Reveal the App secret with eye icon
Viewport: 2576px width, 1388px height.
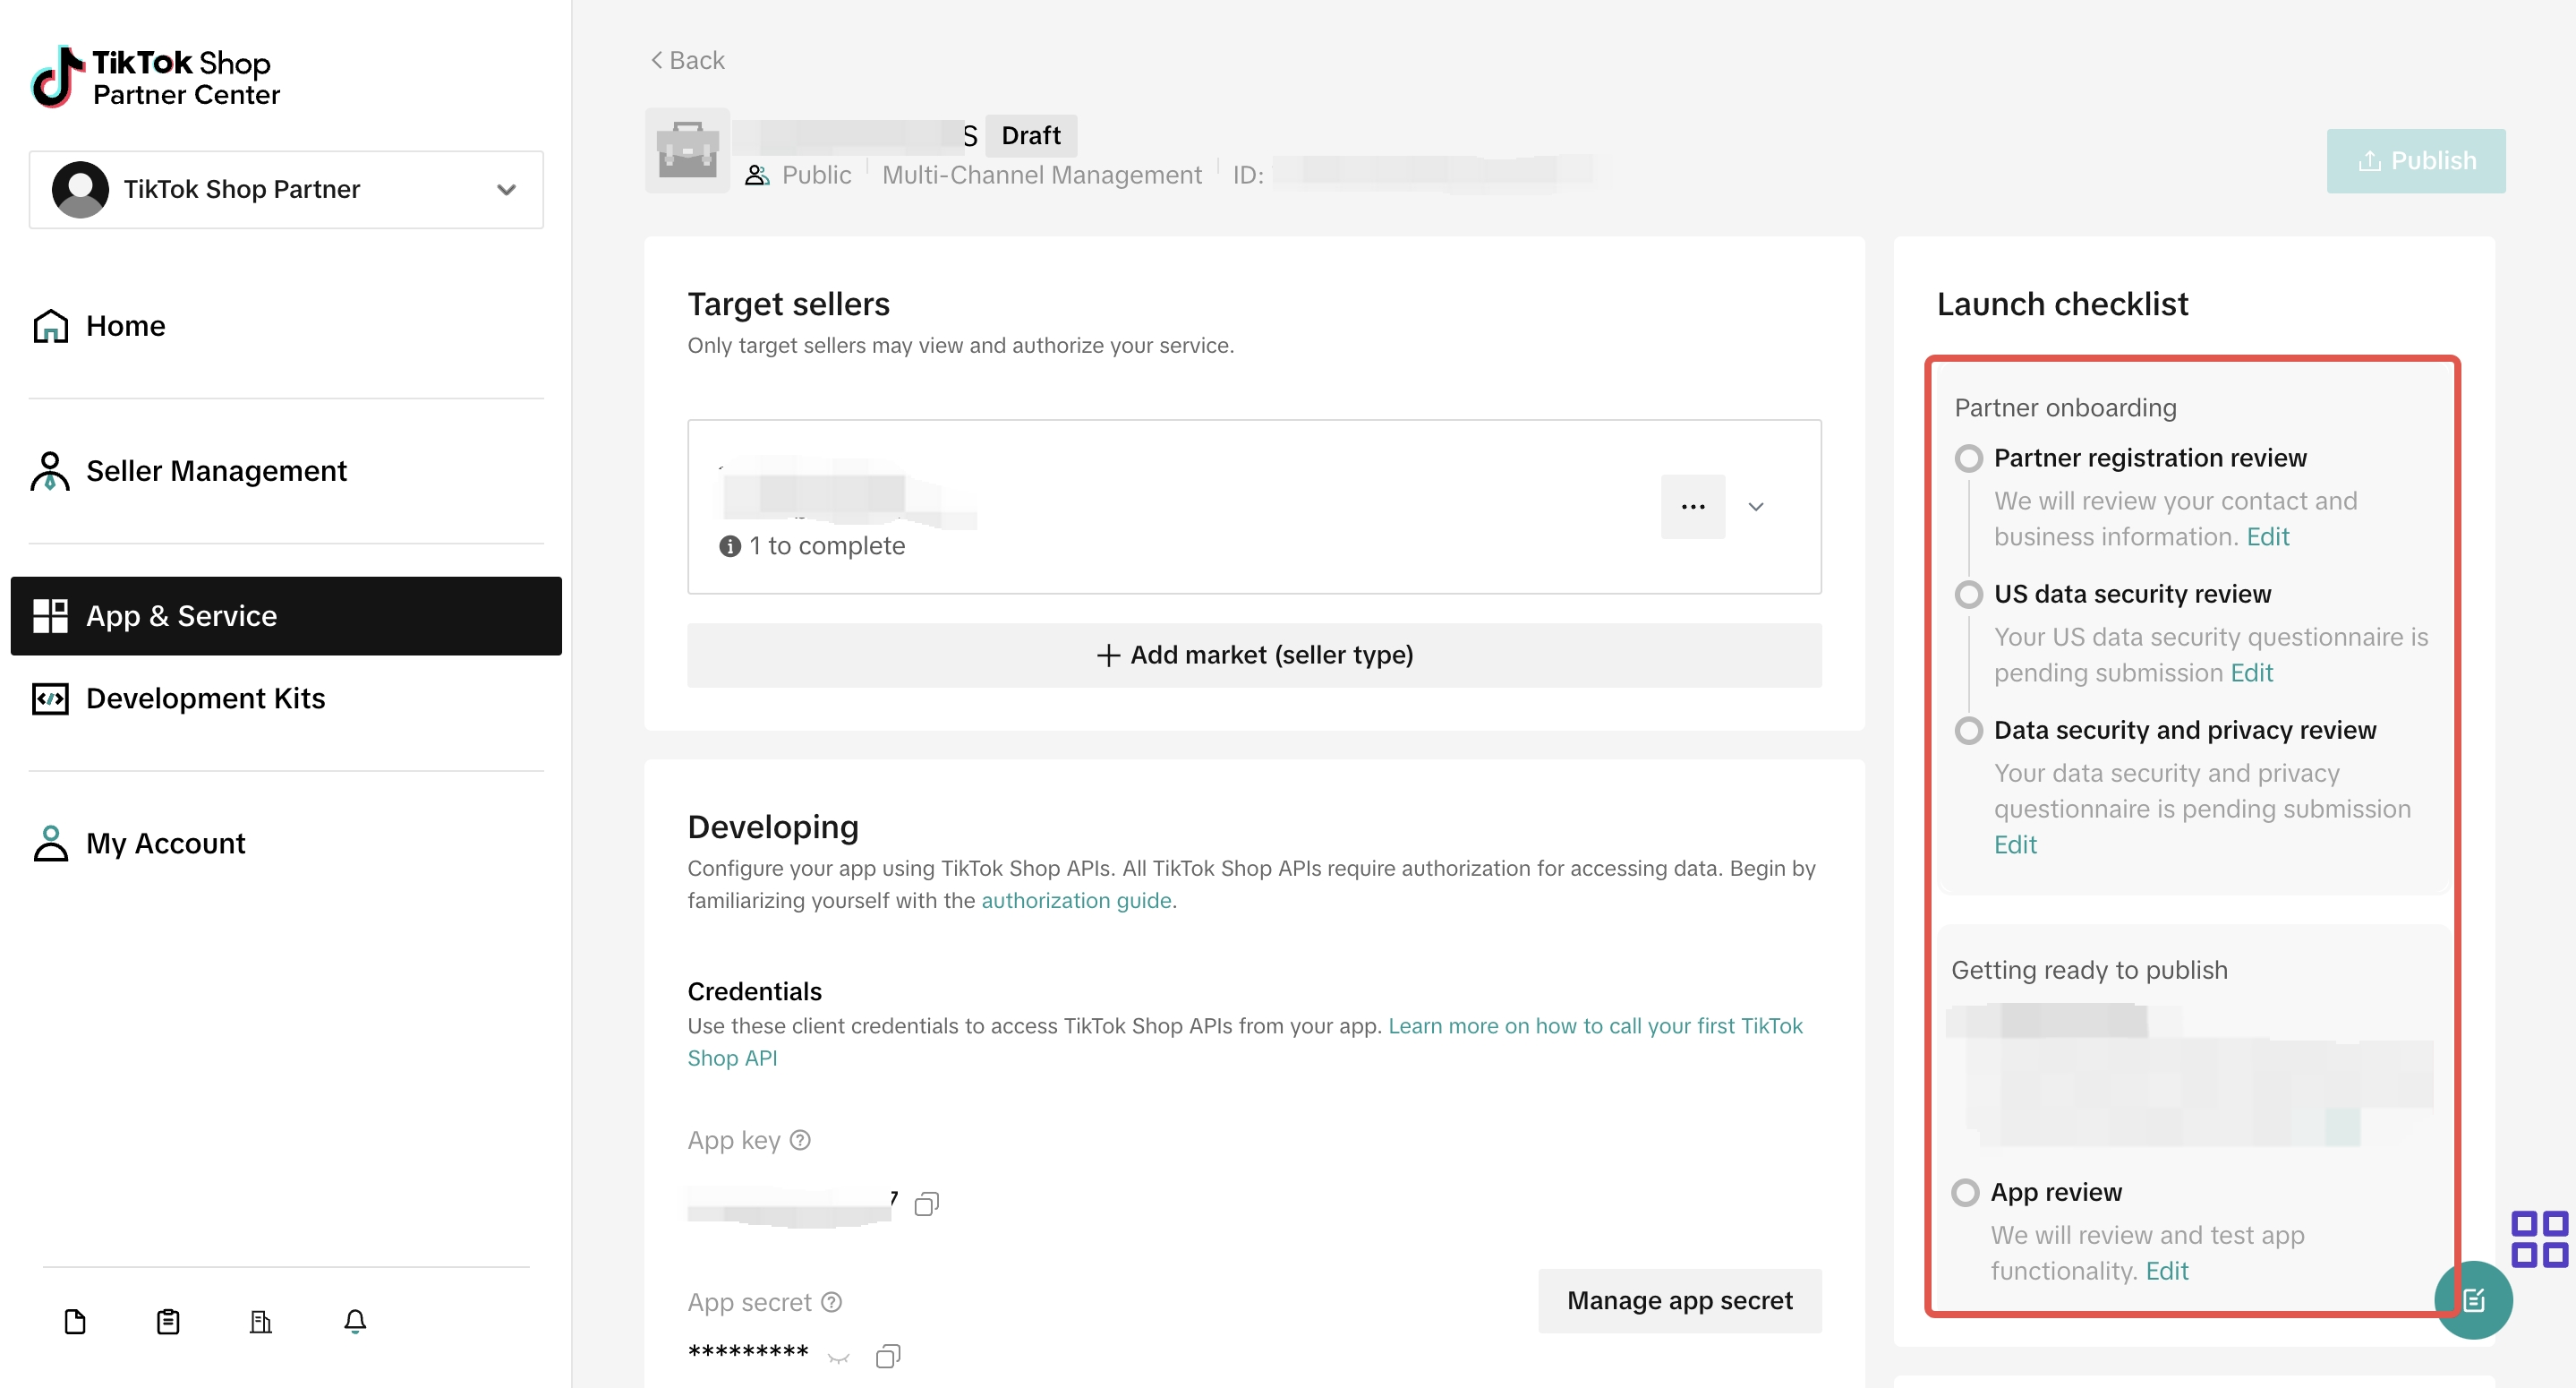pyautogui.click(x=838, y=1356)
